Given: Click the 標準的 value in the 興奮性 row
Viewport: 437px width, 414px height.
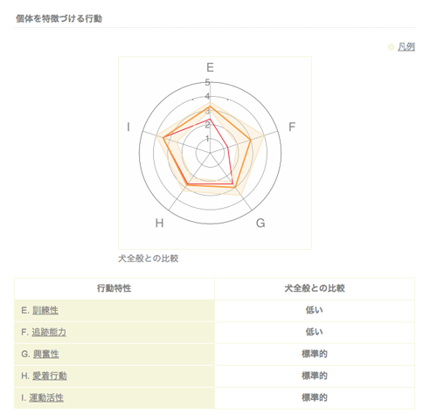Looking at the screenshot, I should pos(315,354).
